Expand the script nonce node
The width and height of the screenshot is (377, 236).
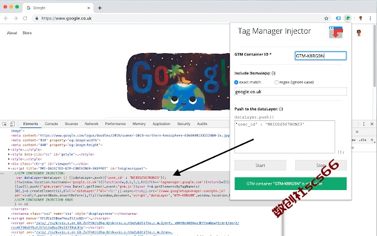[x=9, y=218]
